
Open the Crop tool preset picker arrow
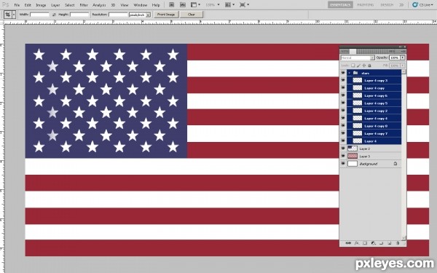pos(14,15)
